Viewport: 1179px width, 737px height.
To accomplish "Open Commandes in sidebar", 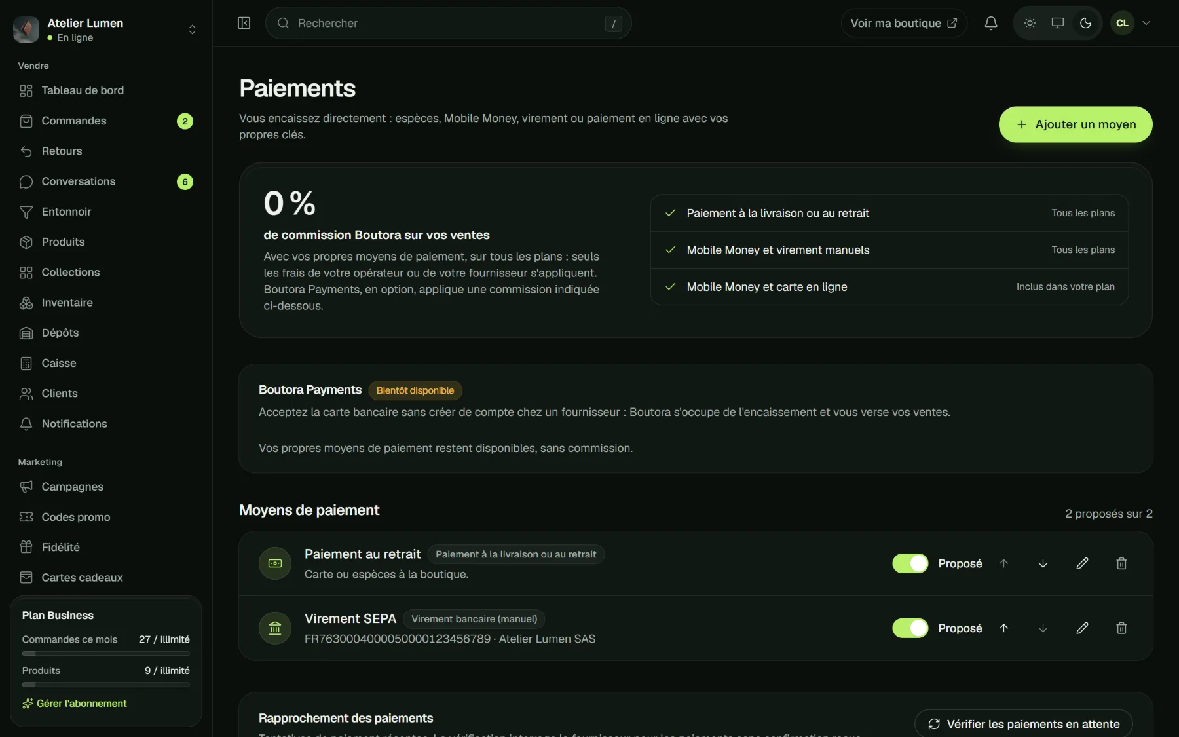I will point(105,121).
